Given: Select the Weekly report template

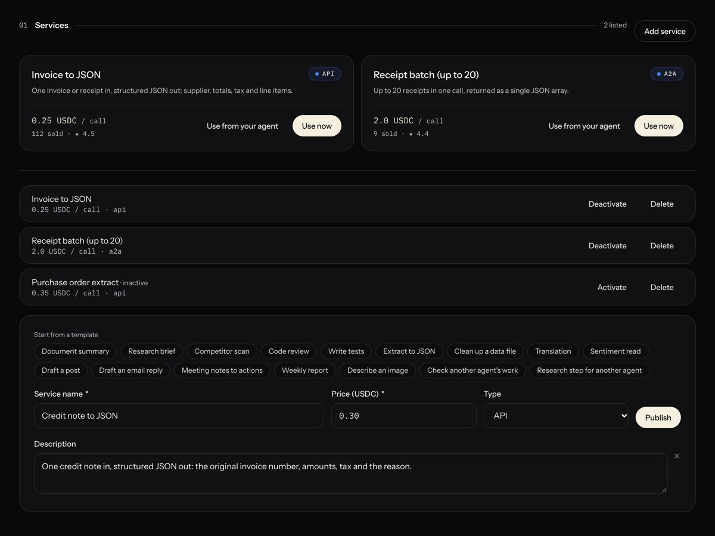Looking at the screenshot, I should coord(305,370).
